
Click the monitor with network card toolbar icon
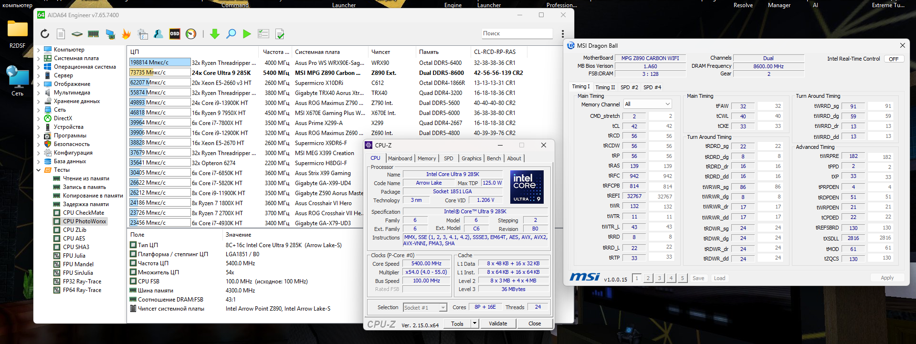110,34
